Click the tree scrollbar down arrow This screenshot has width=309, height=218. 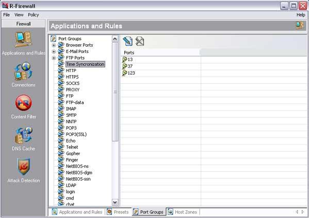[x=115, y=202]
